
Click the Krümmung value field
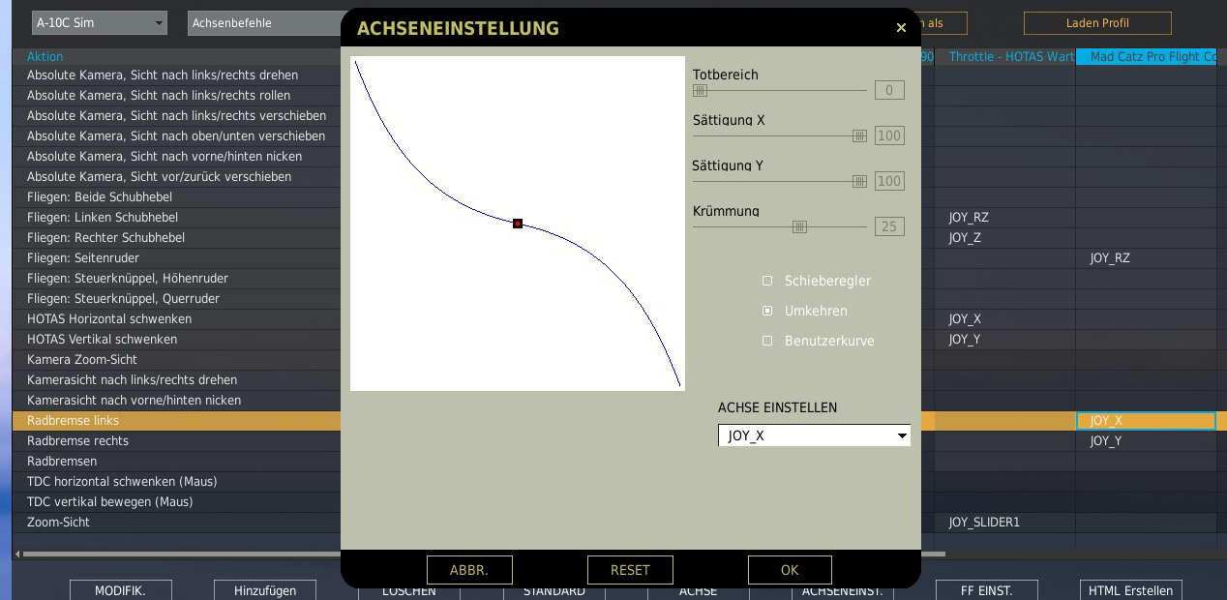click(x=888, y=226)
